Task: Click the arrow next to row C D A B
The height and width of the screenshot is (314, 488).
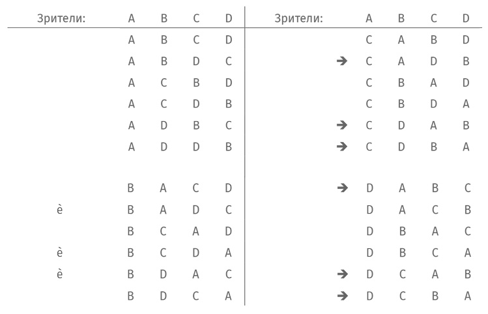Action: pyautogui.click(x=341, y=126)
